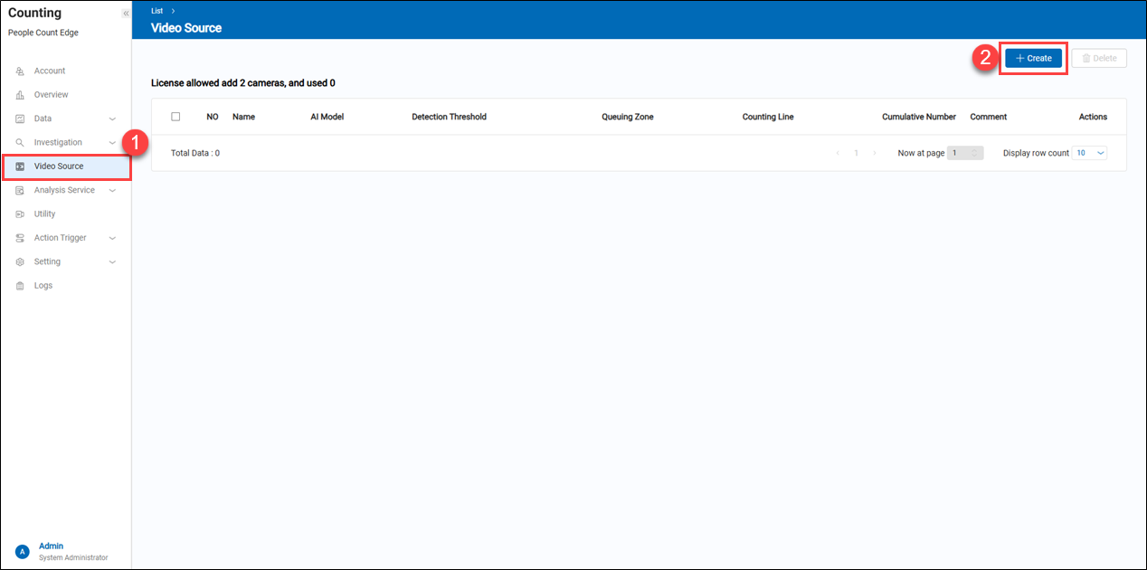Open the Display row count dropdown

point(1089,153)
